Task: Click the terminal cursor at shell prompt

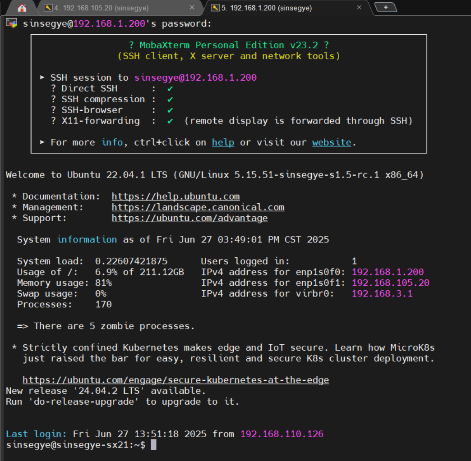Action: 153,445
